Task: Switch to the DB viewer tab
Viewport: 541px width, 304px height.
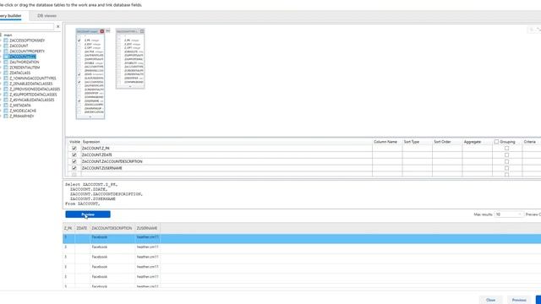Action: [x=47, y=16]
